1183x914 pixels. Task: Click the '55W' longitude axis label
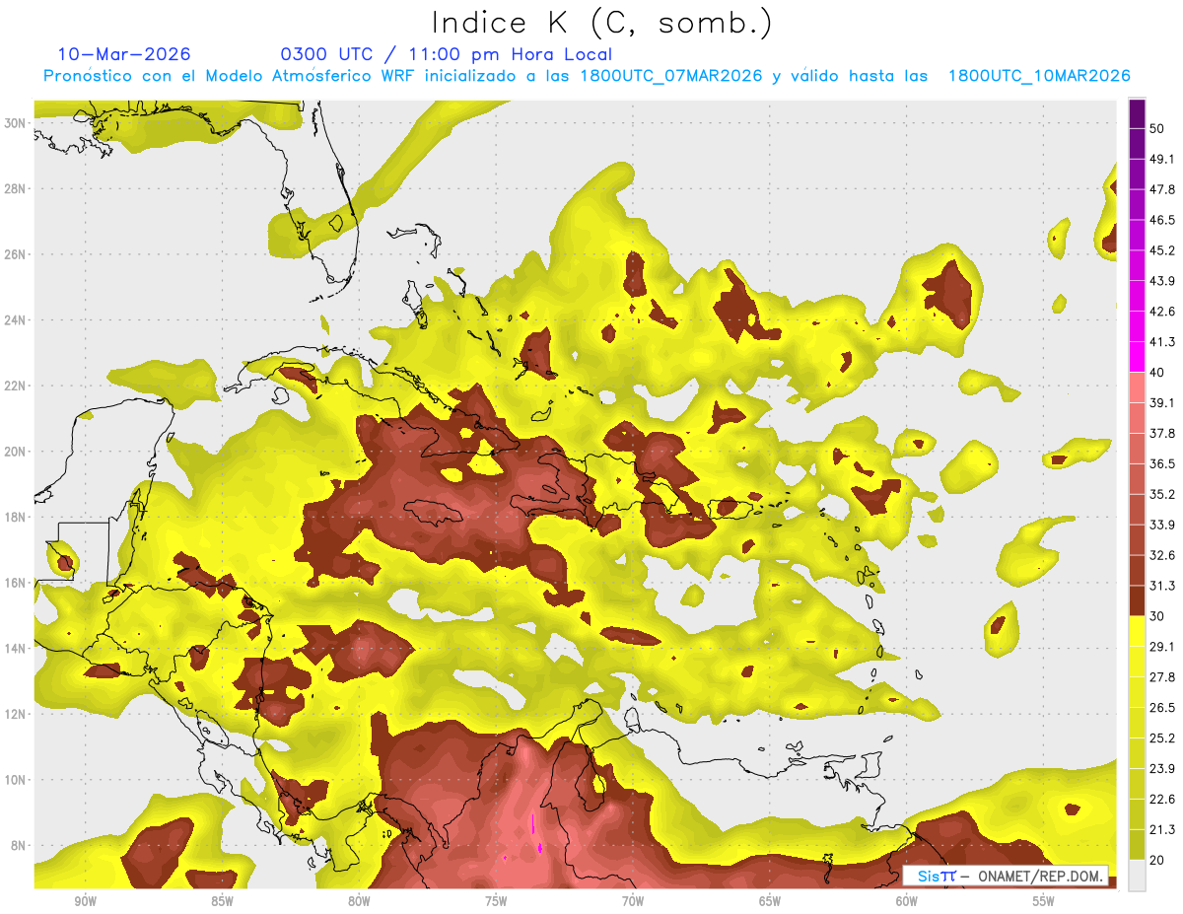pyautogui.click(x=1044, y=902)
